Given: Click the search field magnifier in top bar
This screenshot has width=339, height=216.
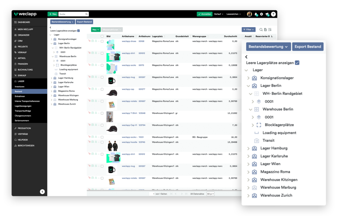Looking at the screenshot, I should coord(86,14).
